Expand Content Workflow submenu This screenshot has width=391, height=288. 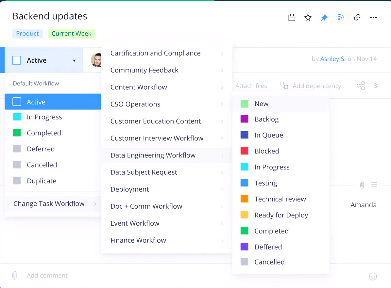tap(167, 87)
